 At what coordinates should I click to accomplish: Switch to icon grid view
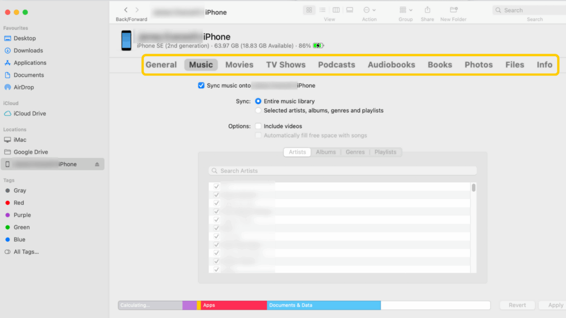pos(309,9)
